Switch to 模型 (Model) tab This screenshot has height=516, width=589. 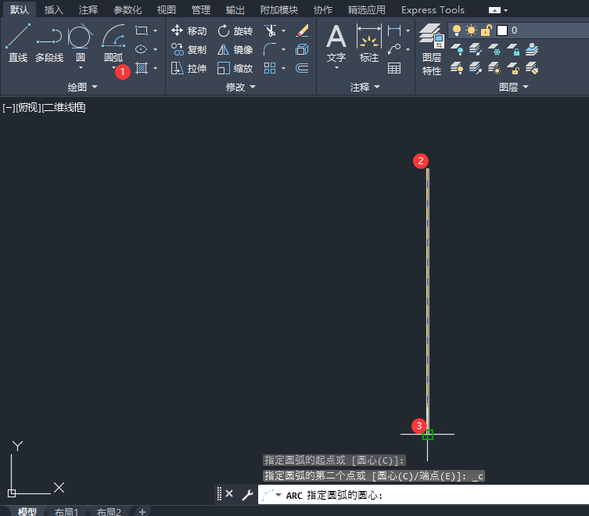click(27, 511)
